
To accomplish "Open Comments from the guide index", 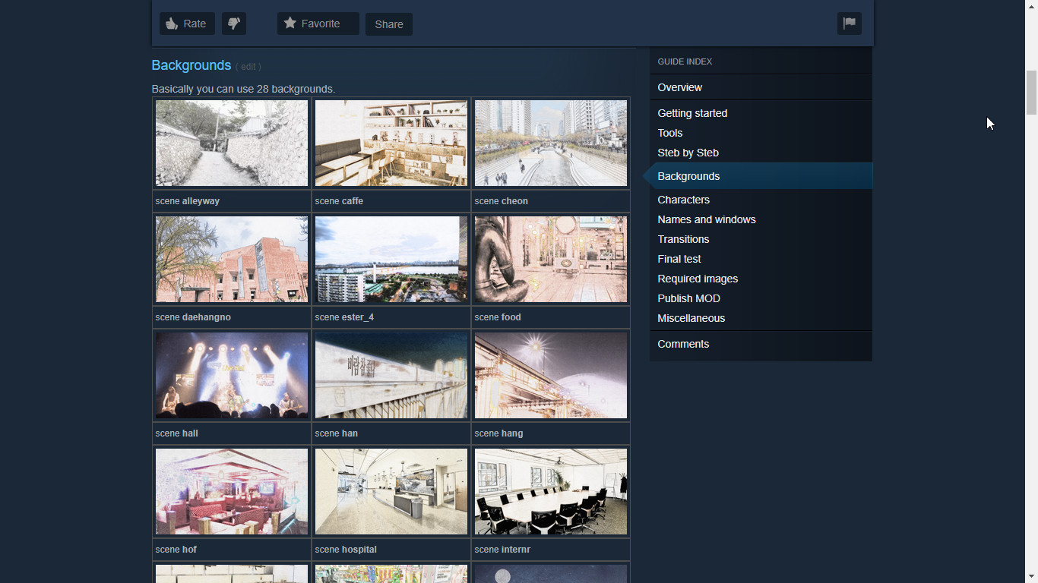I will click(x=683, y=344).
